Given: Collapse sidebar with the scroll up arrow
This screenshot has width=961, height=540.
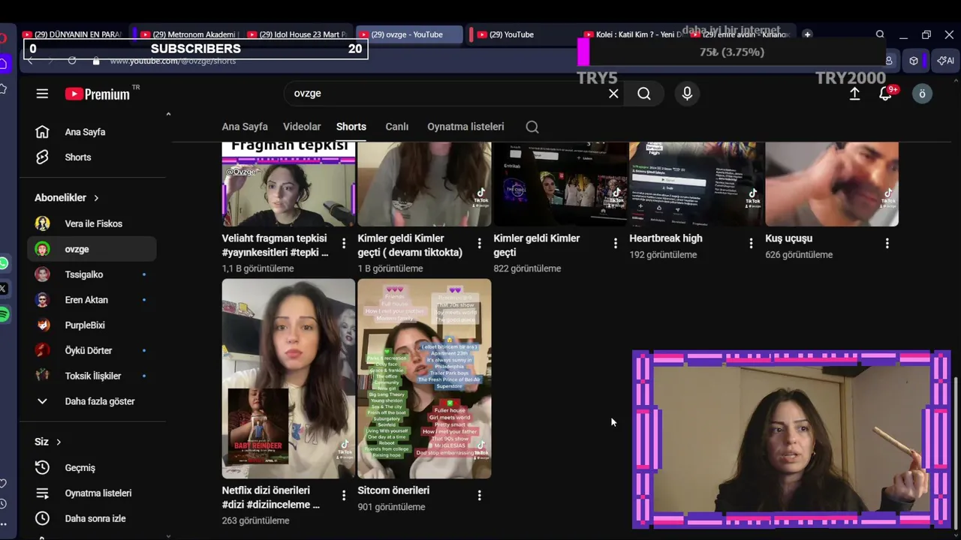Looking at the screenshot, I should pyautogui.click(x=168, y=114).
